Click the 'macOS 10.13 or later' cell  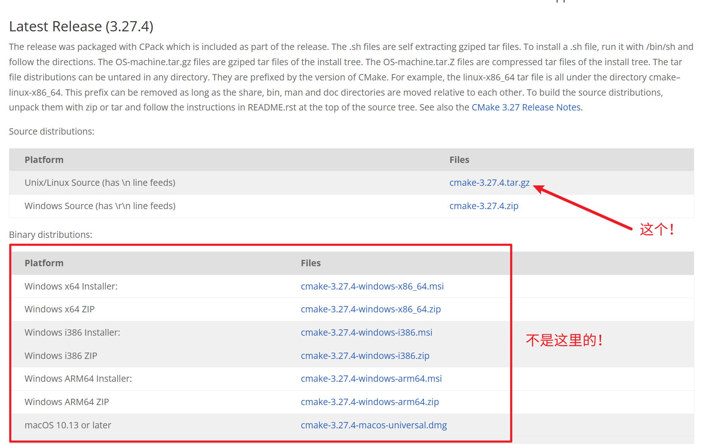[x=68, y=425]
